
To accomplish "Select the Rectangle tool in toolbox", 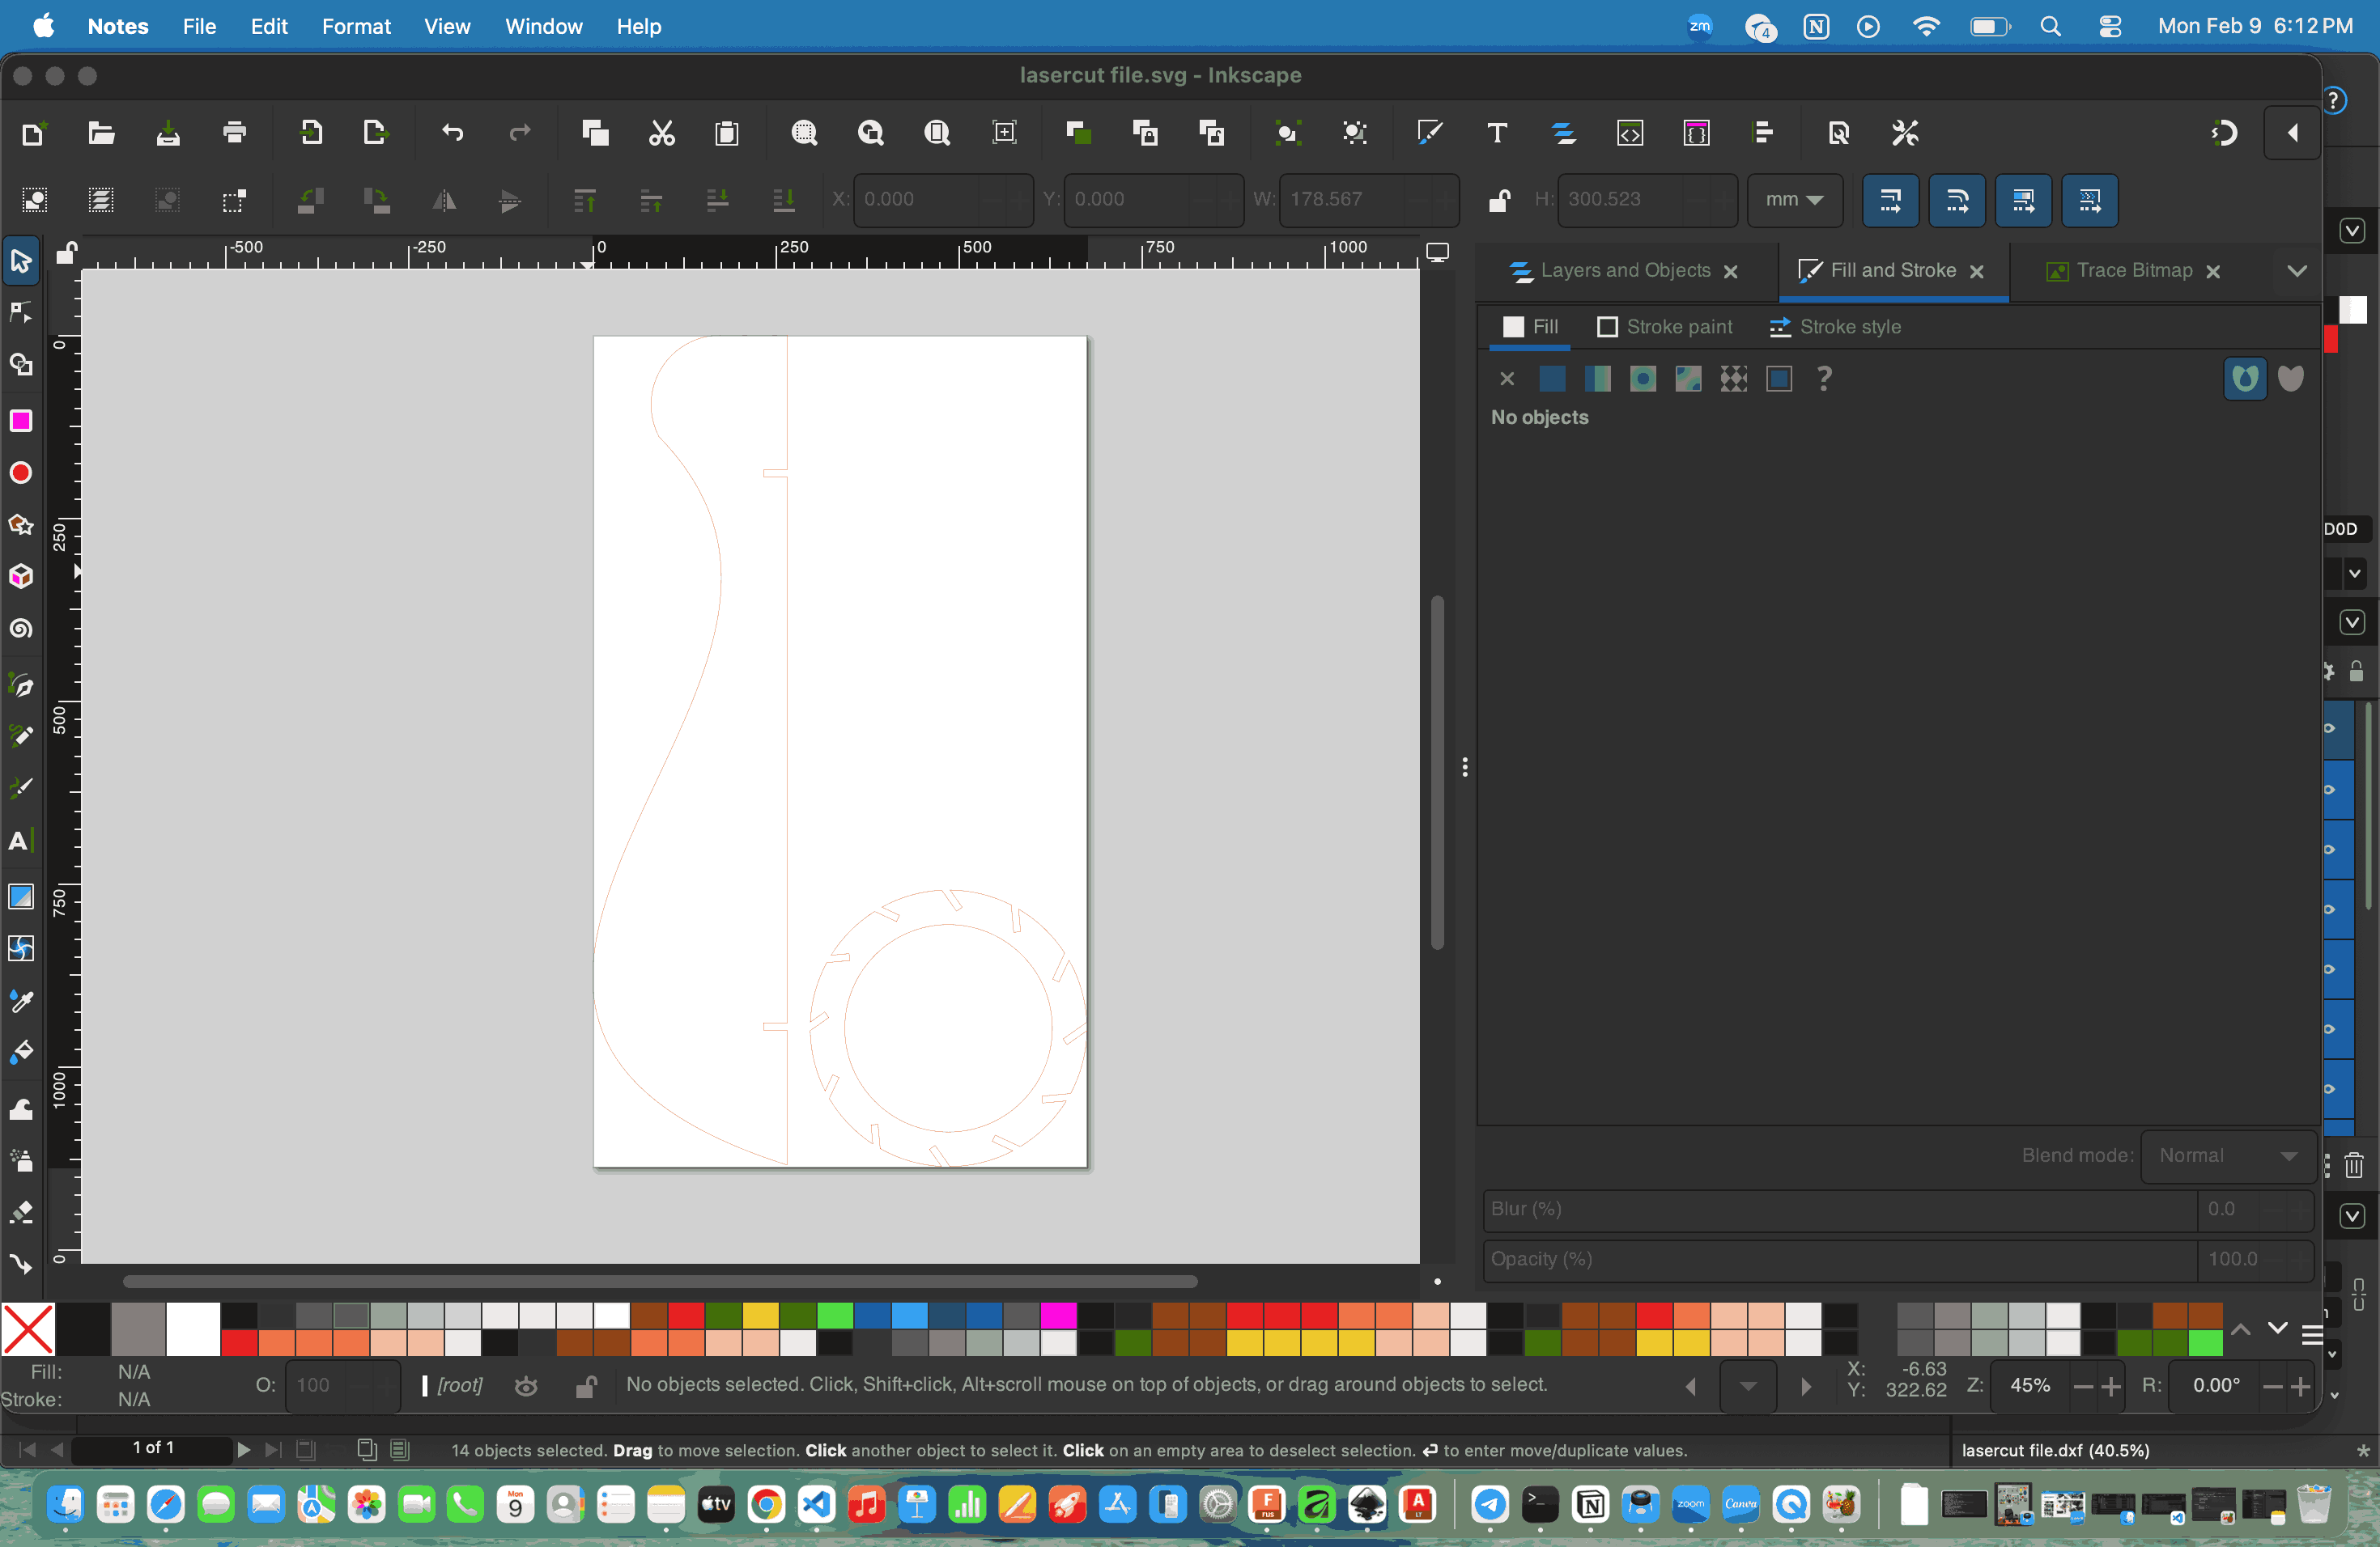I will (x=21, y=421).
